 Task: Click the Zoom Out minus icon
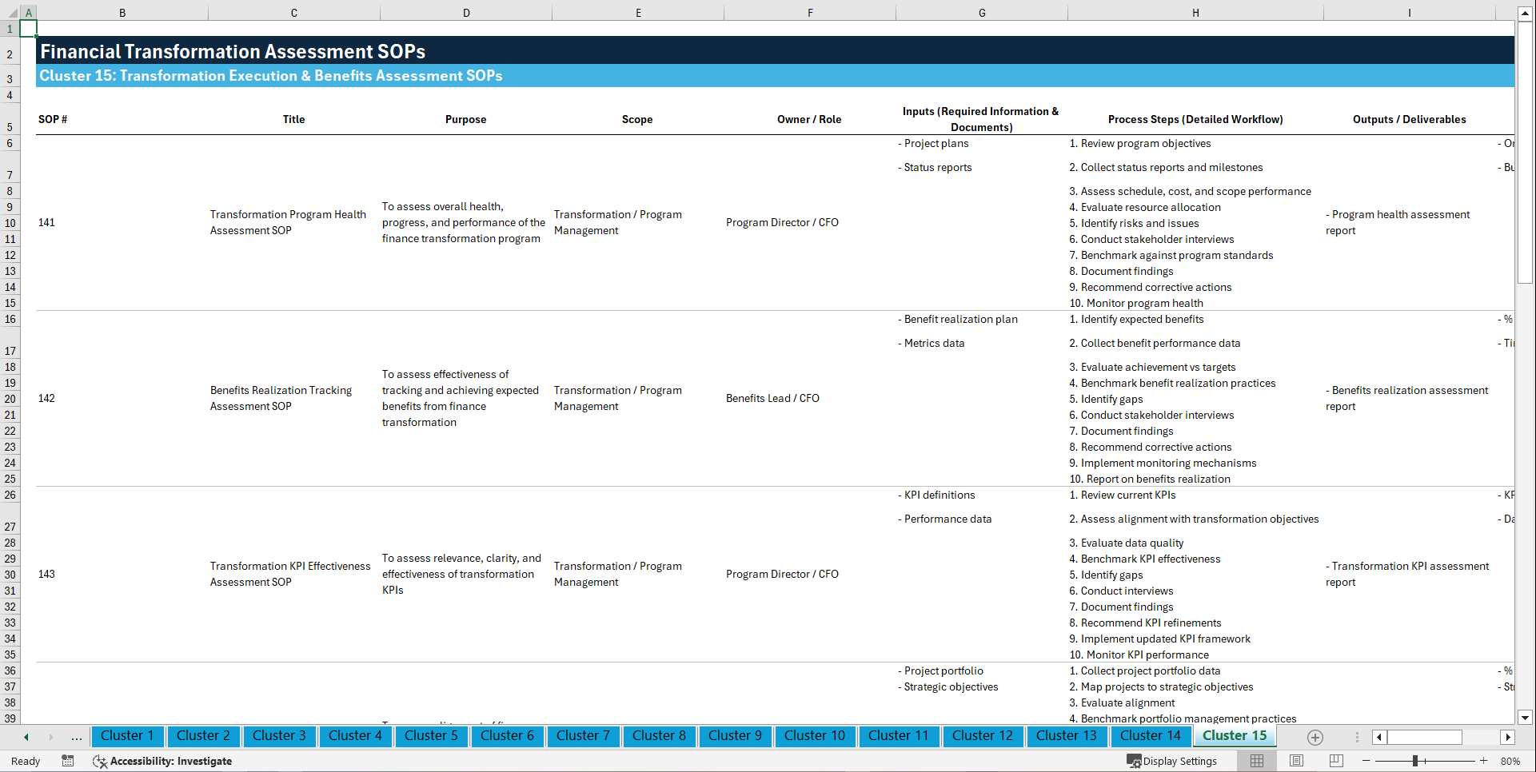[x=1366, y=761]
